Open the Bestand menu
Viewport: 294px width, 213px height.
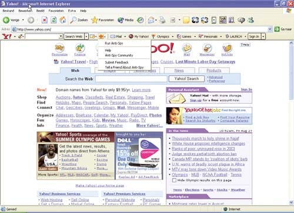(x=8, y=11)
